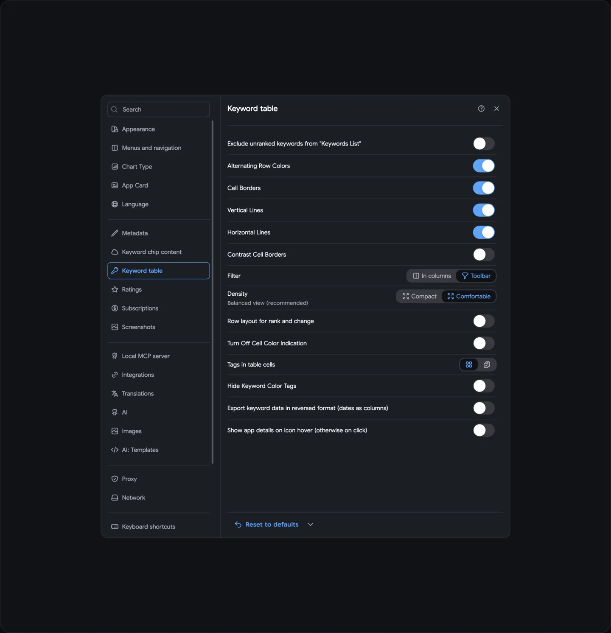Open Keyboard shortcuts settings
This screenshot has height=633, width=611.
159,527
